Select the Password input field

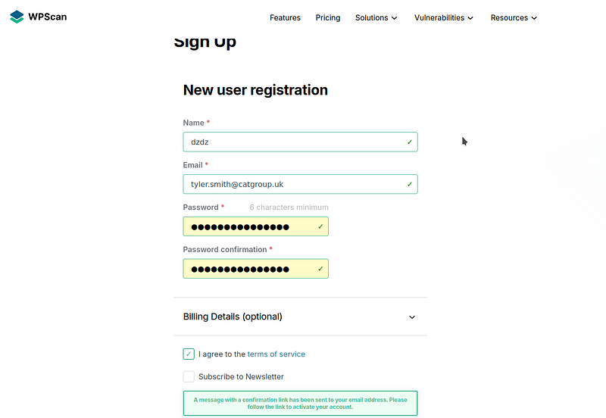[256, 226]
